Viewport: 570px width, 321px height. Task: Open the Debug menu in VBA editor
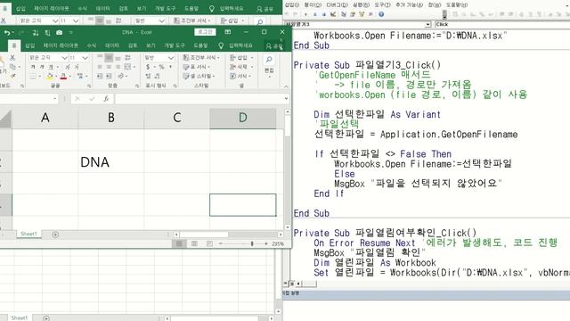pyautogui.click(x=337, y=4)
